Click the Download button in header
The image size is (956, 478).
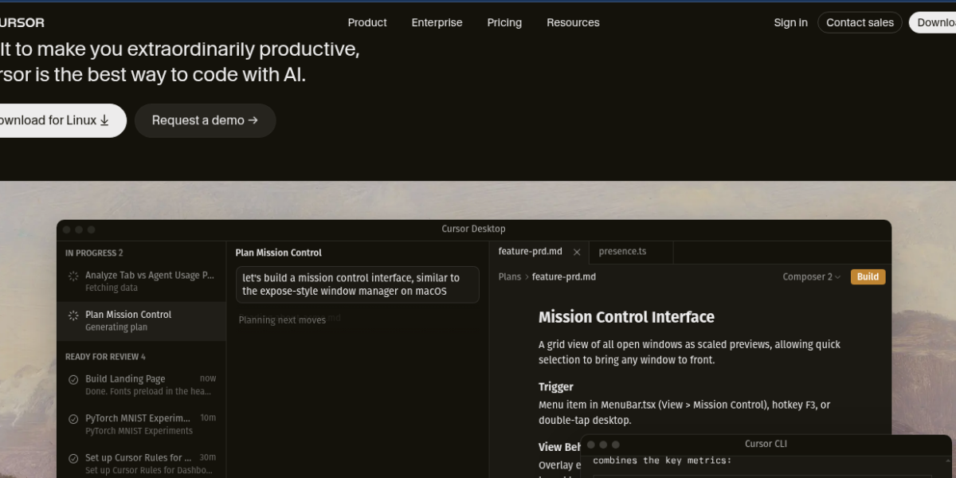click(933, 22)
